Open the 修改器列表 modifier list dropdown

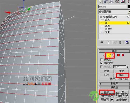(x=114, y=12)
